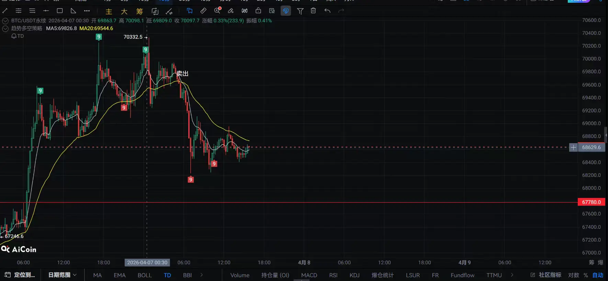
Task: Click the blue copy-layers icon
Action: [190, 11]
